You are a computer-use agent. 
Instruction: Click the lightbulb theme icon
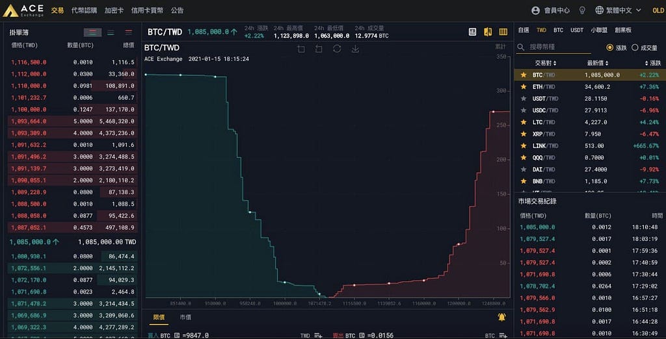[x=583, y=10]
